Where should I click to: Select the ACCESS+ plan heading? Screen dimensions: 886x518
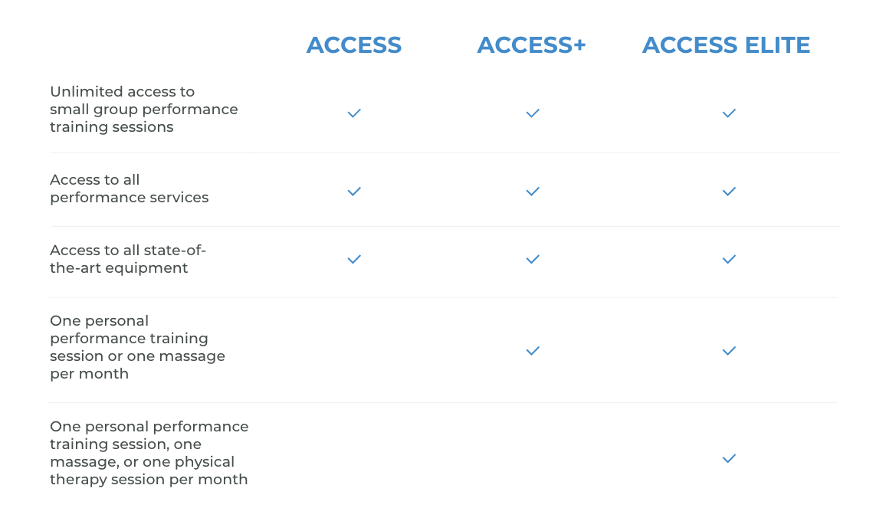(531, 45)
